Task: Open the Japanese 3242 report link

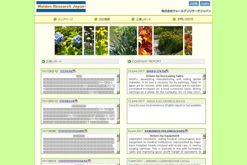Action: [73, 161]
